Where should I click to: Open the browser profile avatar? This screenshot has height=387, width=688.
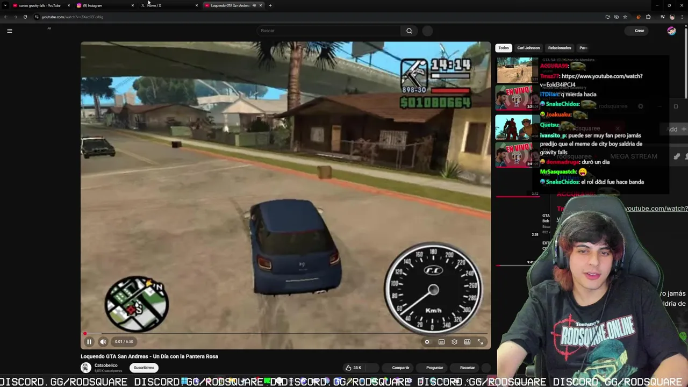672,17
